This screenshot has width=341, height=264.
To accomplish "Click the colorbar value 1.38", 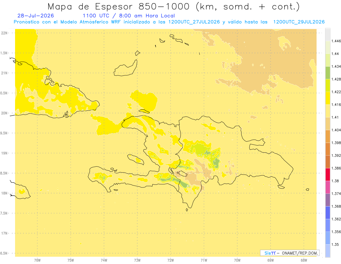I will (x=335, y=181).
